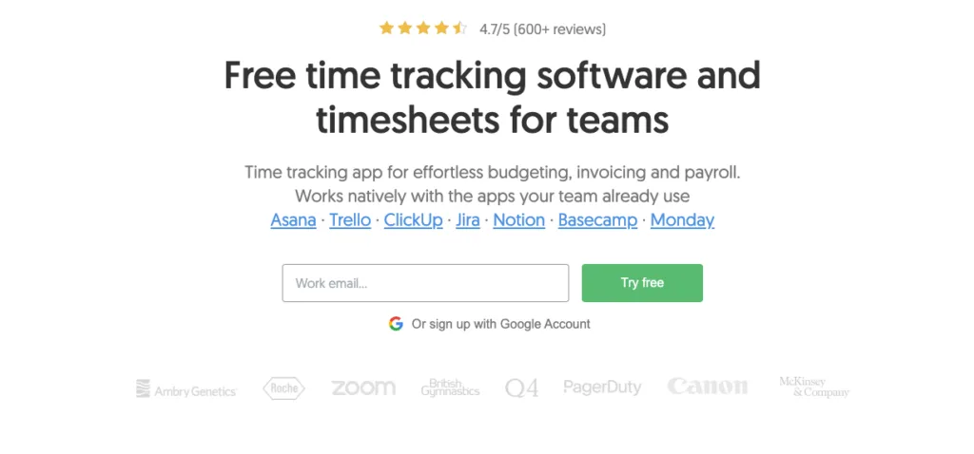The width and height of the screenshot is (974, 454).
Task: Focus the Work email input field
Action: 425,283
